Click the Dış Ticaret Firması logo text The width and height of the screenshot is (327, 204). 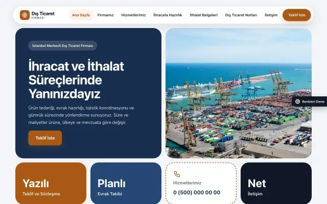[x=43, y=15]
